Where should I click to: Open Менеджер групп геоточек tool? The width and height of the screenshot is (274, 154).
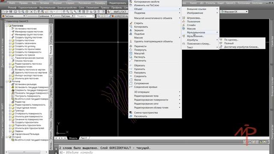29,35
